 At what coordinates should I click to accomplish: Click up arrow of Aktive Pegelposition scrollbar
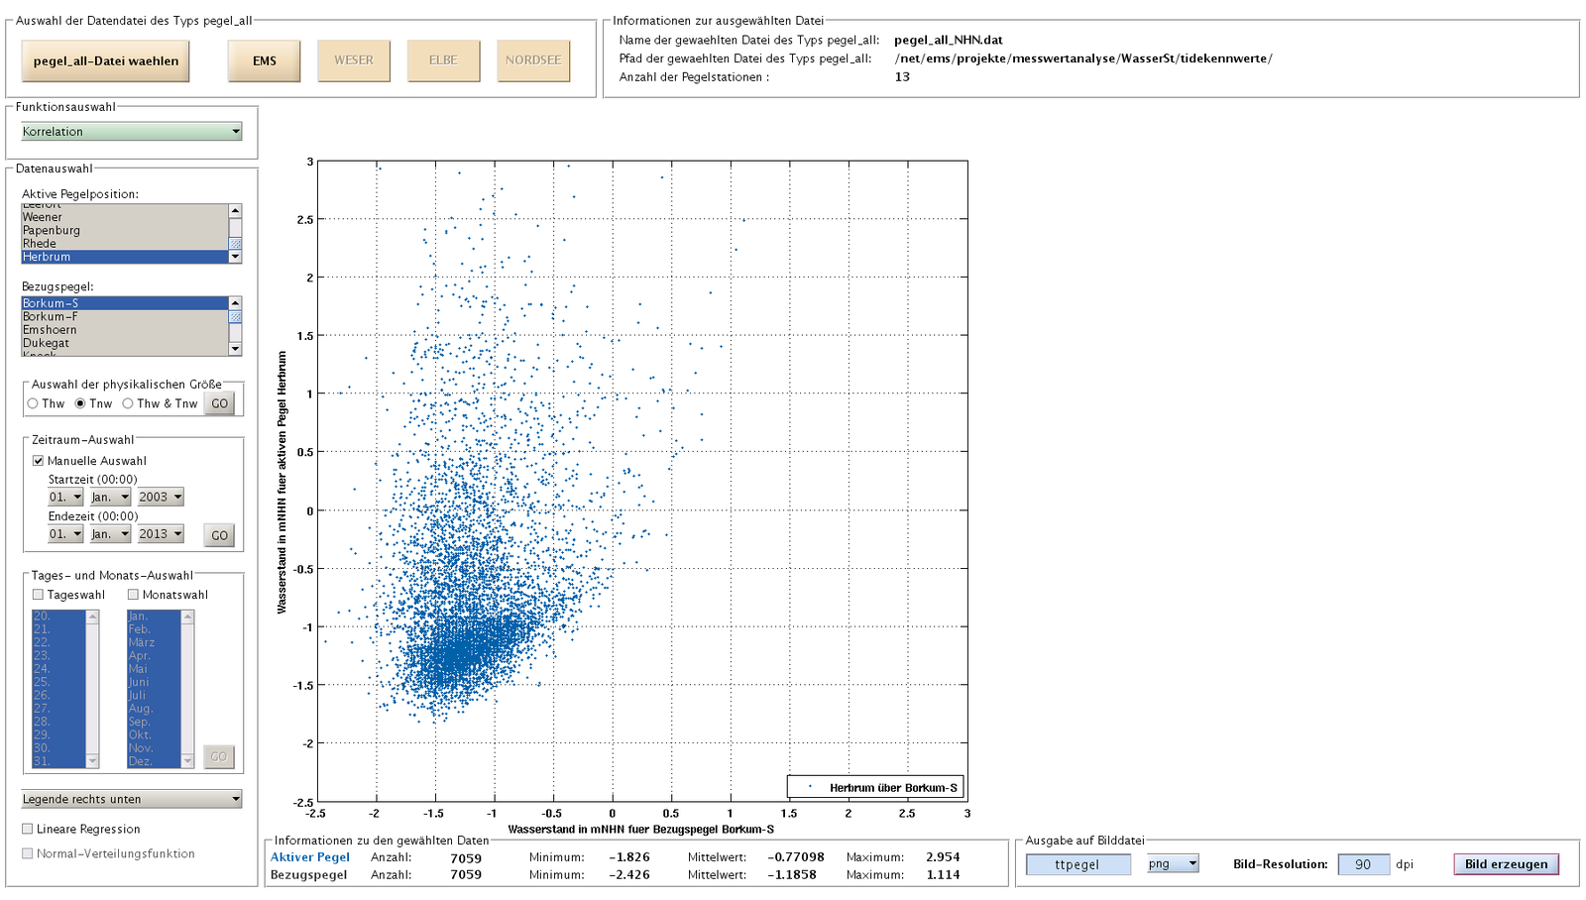pos(235,210)
